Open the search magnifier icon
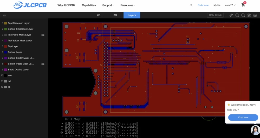The height and width of the screenshot is (138, 260). click(x=191, y=5)
